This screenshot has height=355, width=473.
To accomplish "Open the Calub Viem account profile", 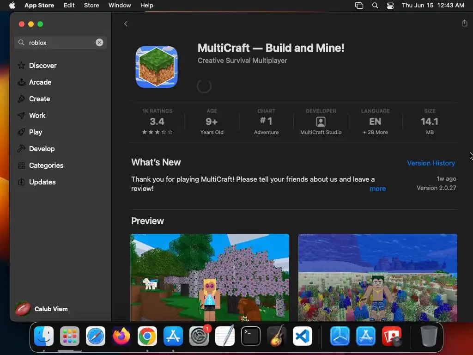I will [41, 309].
